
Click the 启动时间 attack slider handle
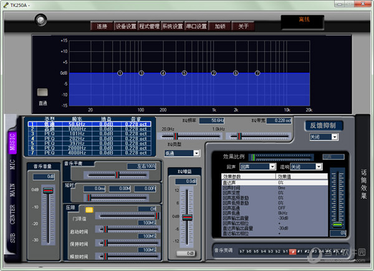pos(106,229)
